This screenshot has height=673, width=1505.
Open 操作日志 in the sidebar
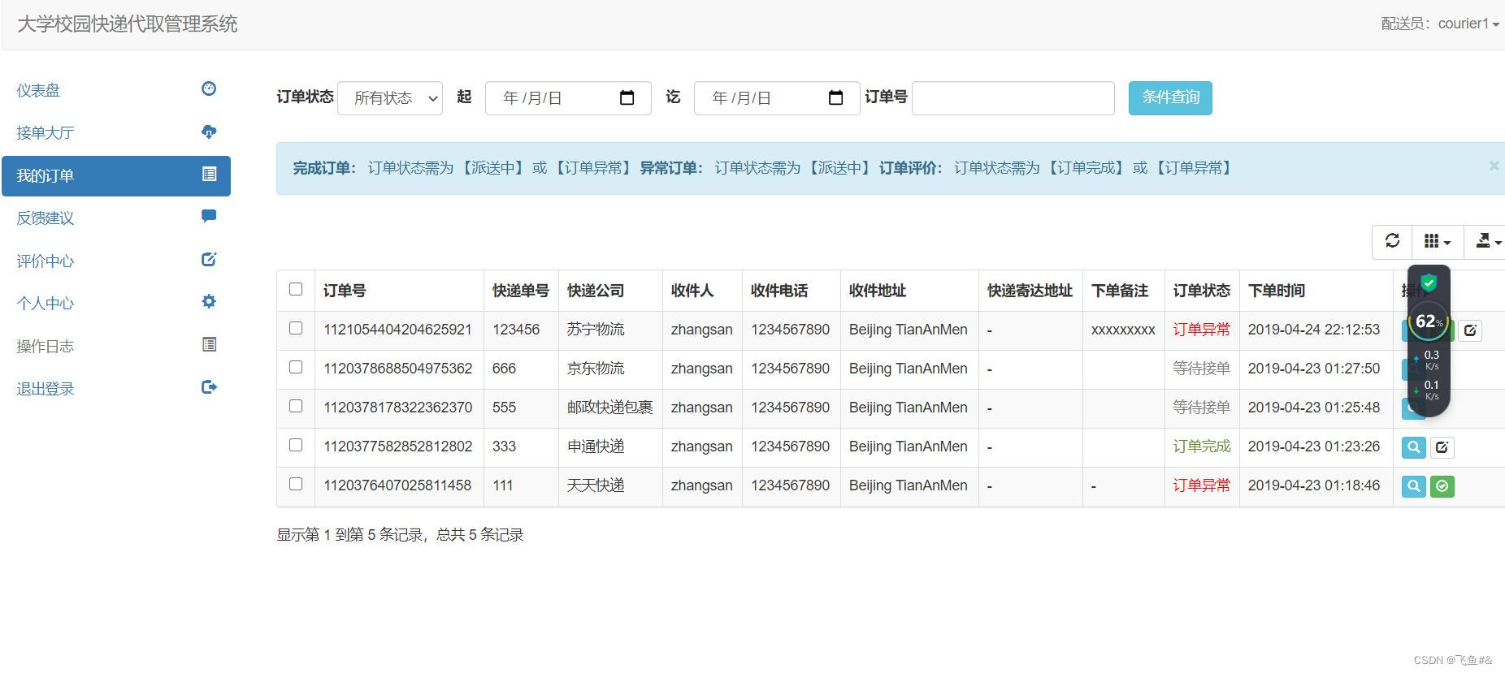[116, 346]
